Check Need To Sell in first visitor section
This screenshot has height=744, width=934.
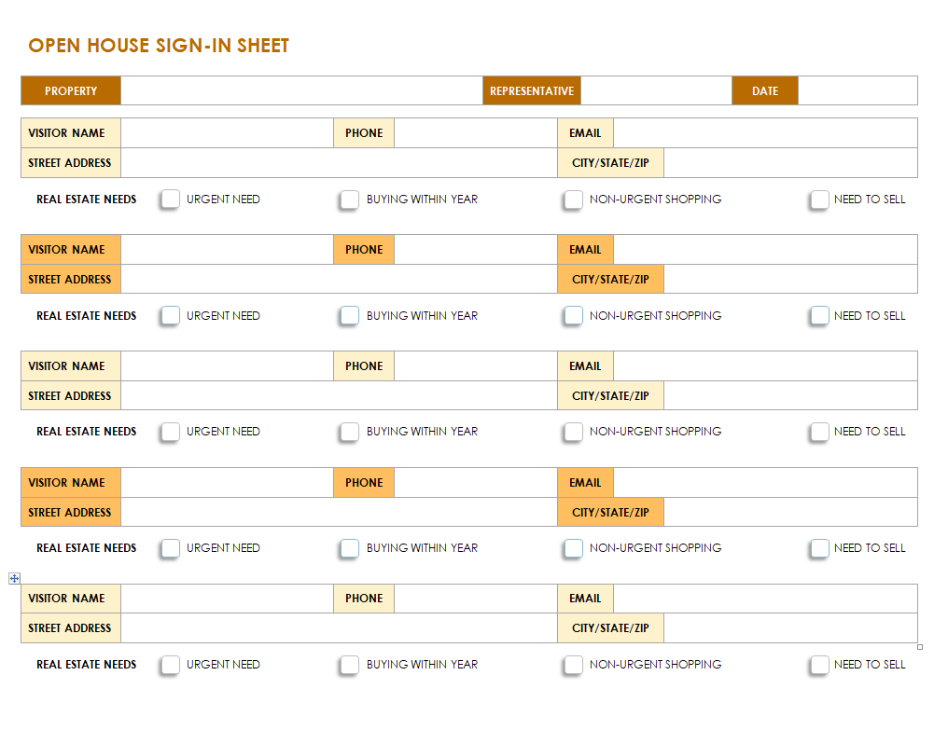tap(819, 200)
